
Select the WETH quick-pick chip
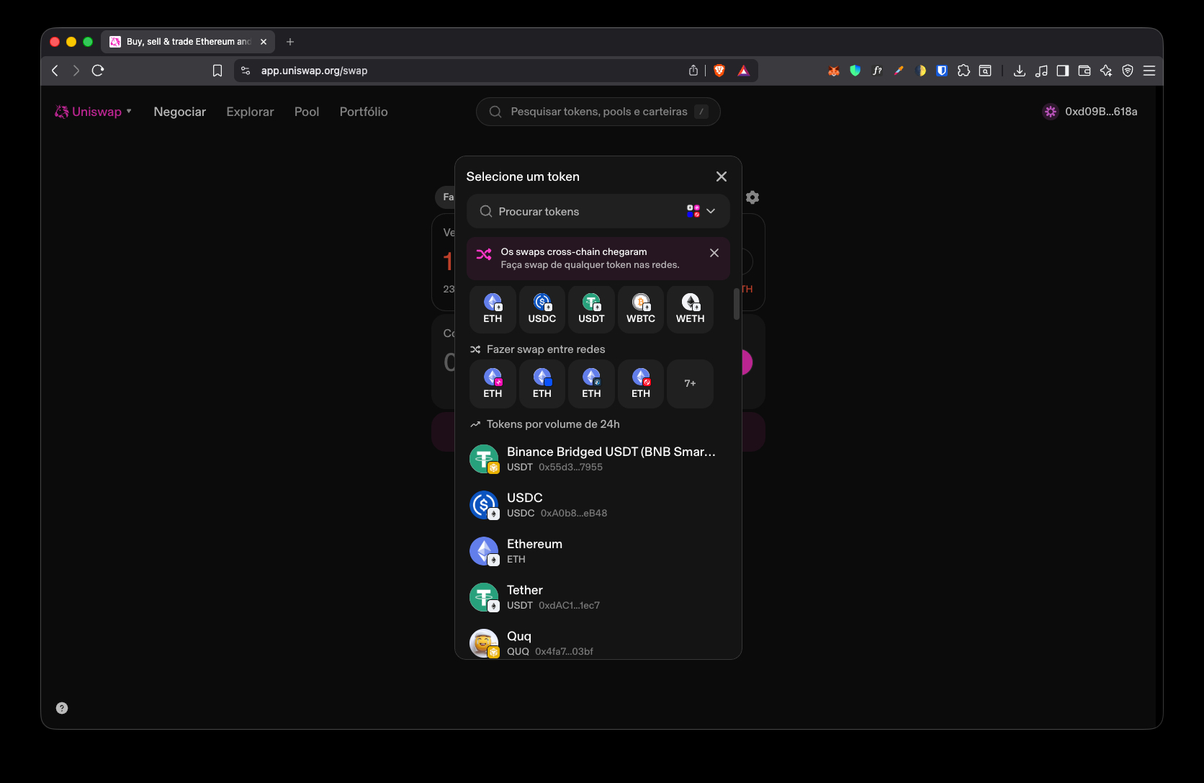tap(690, 310)
